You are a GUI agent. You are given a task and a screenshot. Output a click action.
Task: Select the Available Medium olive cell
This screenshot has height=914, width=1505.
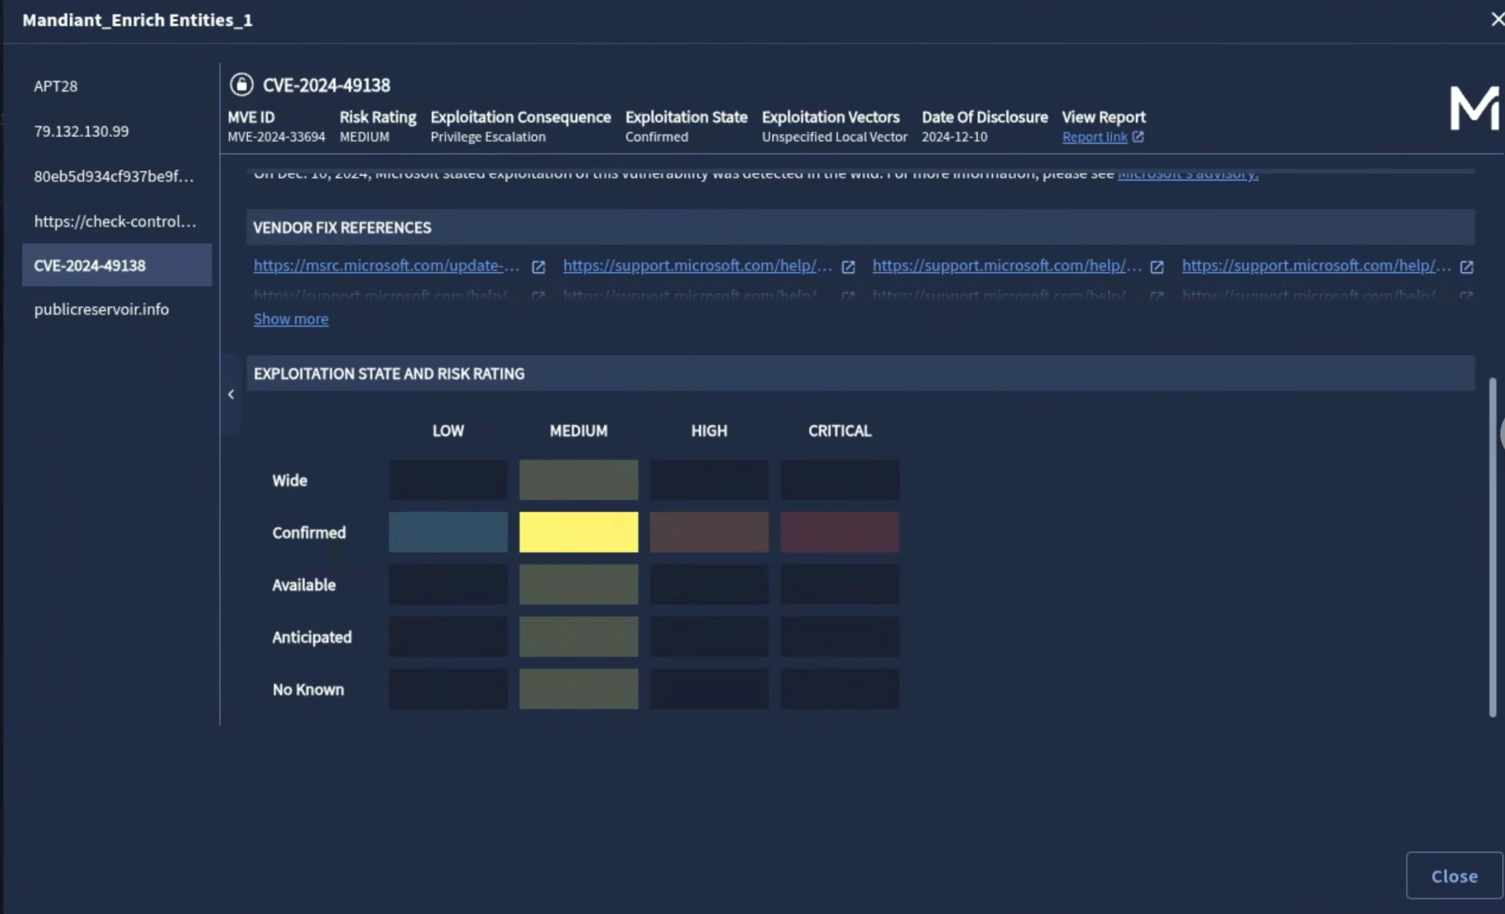(578, 584)
